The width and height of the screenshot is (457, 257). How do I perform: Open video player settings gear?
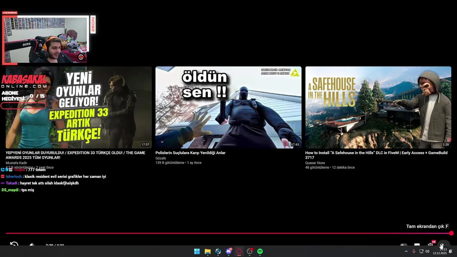coord(431,245)
